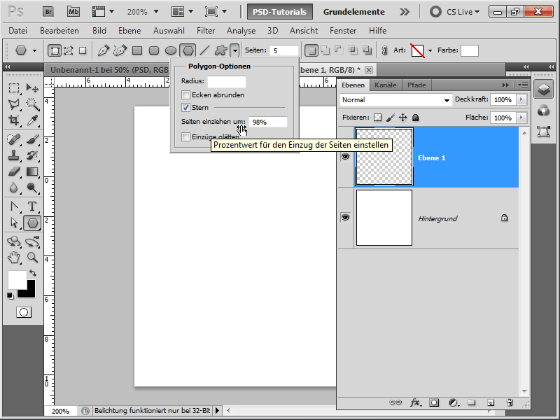560x420 pixels.
Task: Select the Move tool
Action: (32, 88)
